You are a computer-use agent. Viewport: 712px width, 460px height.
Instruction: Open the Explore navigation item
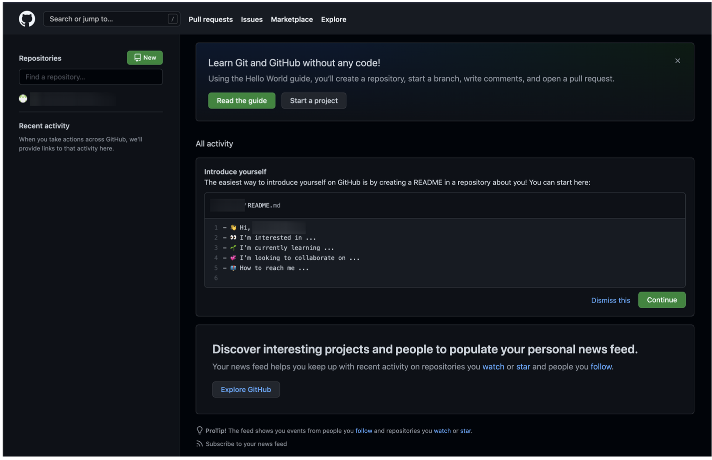coord(333,20)
